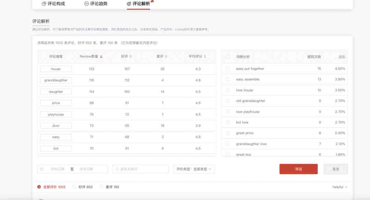Click the price dimension tag

tap(56, 103)
